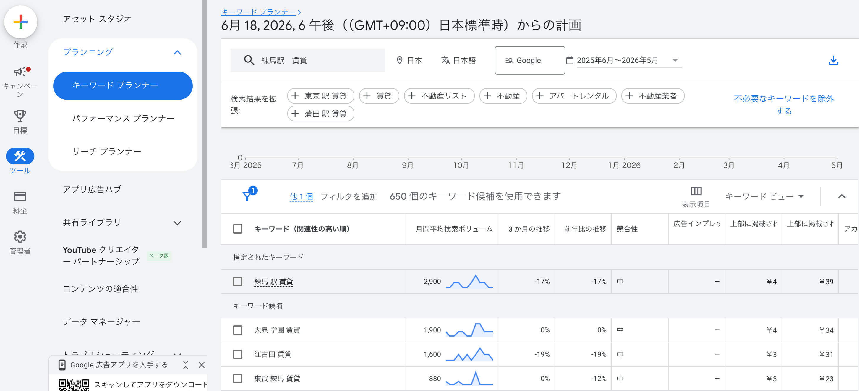Click the 日本 location pin icon

click(x=399, y=60)
